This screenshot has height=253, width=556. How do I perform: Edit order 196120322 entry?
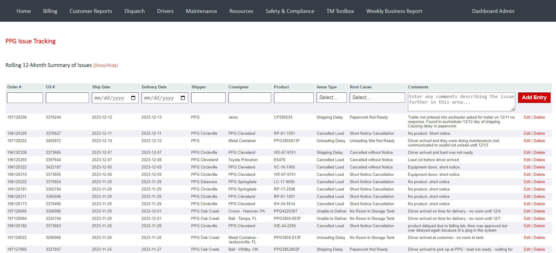pos(527,167)
